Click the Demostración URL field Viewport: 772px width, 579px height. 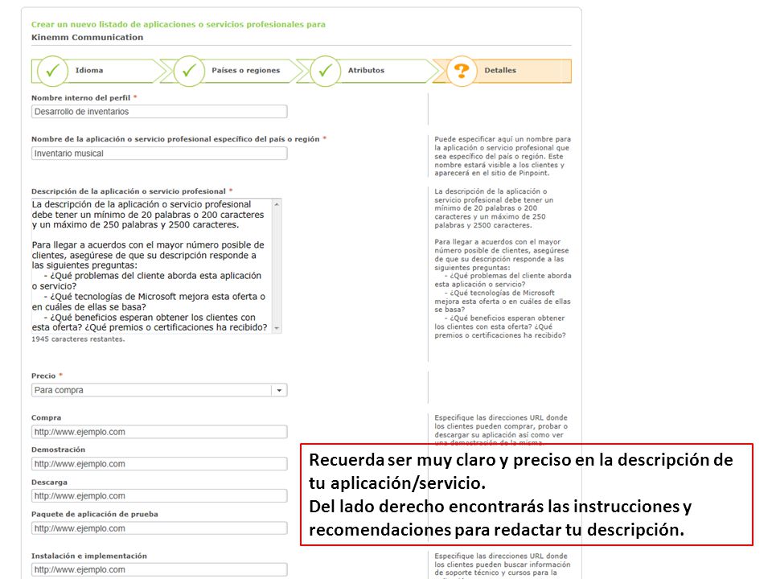tap(159, 464)
